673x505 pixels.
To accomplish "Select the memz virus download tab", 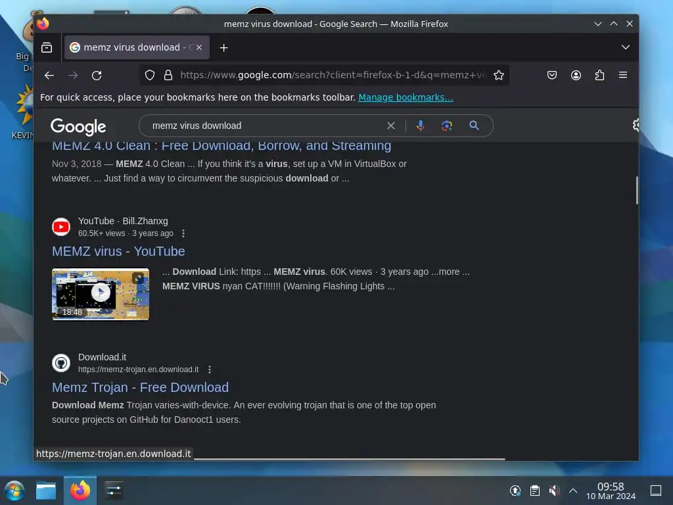I will [x=137, y=47].
